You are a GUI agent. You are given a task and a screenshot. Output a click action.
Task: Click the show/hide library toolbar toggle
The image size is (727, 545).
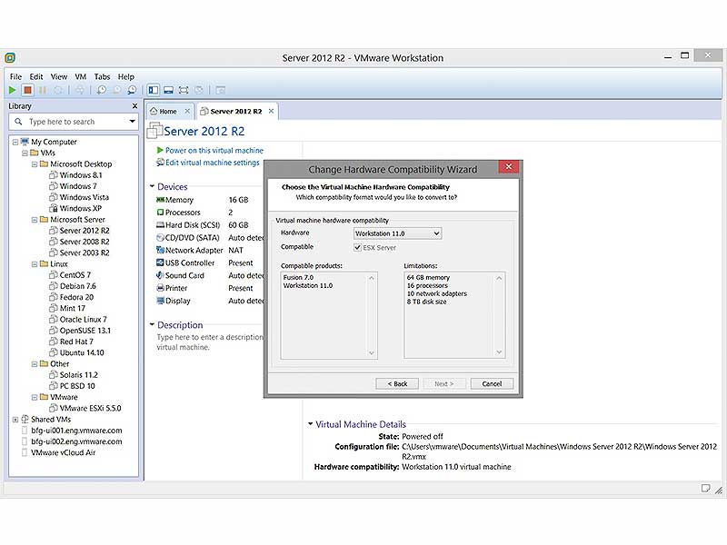[152, 90]
